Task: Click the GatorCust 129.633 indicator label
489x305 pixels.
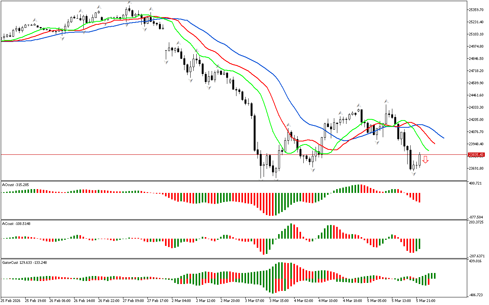Action: [21, 262]
